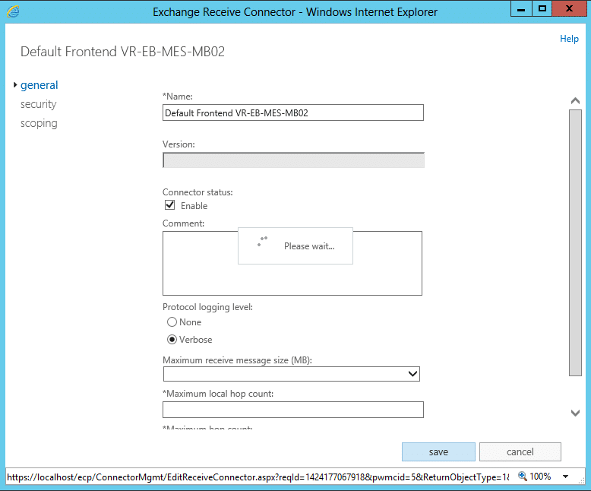Click the scroll up arrow
Viewport: 591px width, 491px height.
(575, 100)
